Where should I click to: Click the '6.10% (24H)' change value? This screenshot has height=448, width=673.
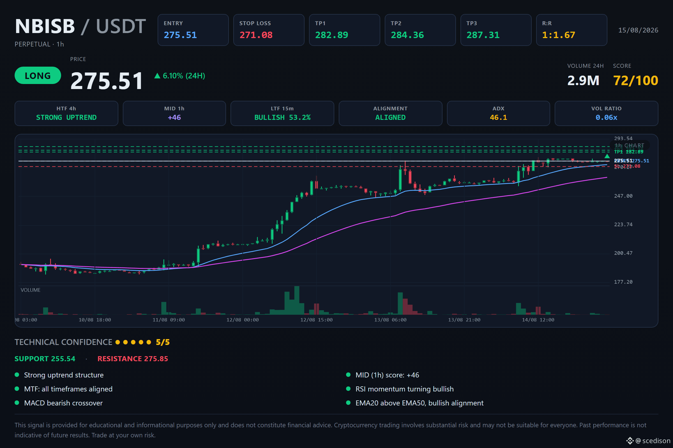coord(184,76)
